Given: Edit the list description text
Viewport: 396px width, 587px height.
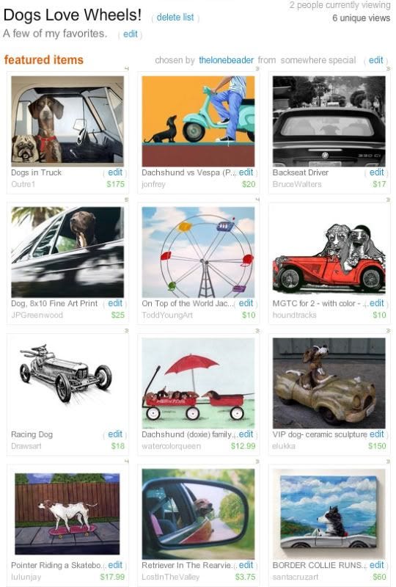Looking at the screenshot, I should [x=131, y=34].
